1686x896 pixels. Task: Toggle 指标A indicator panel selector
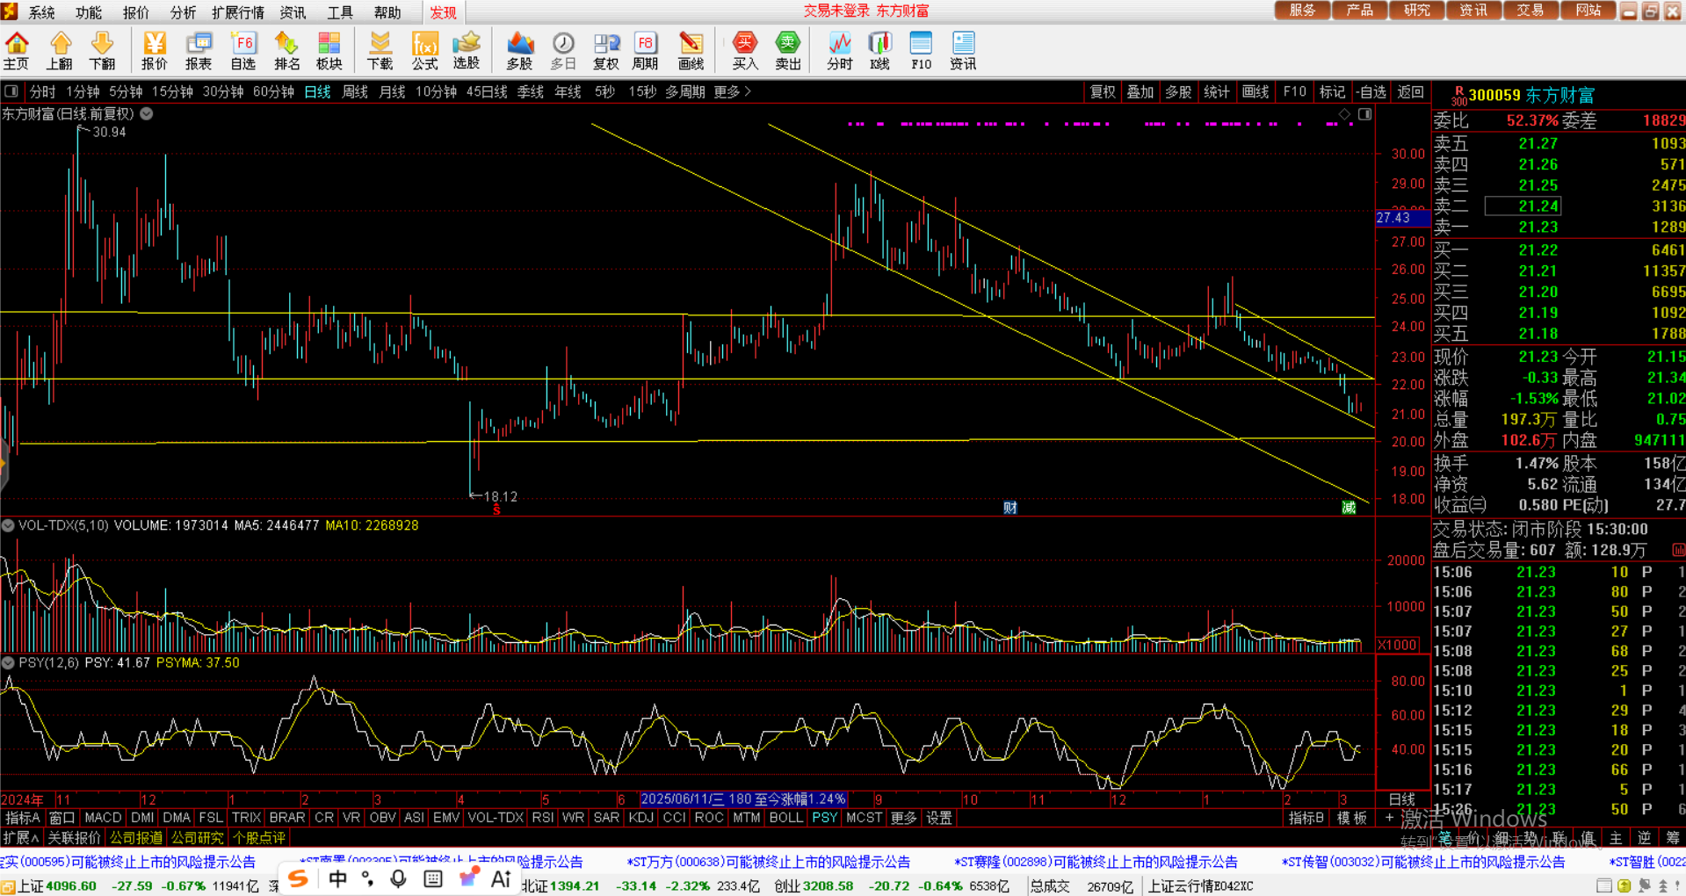[x=22, y=818]
